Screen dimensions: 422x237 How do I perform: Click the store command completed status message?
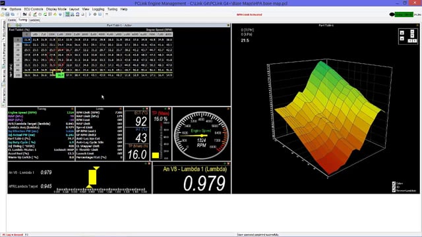click(258, 234)
